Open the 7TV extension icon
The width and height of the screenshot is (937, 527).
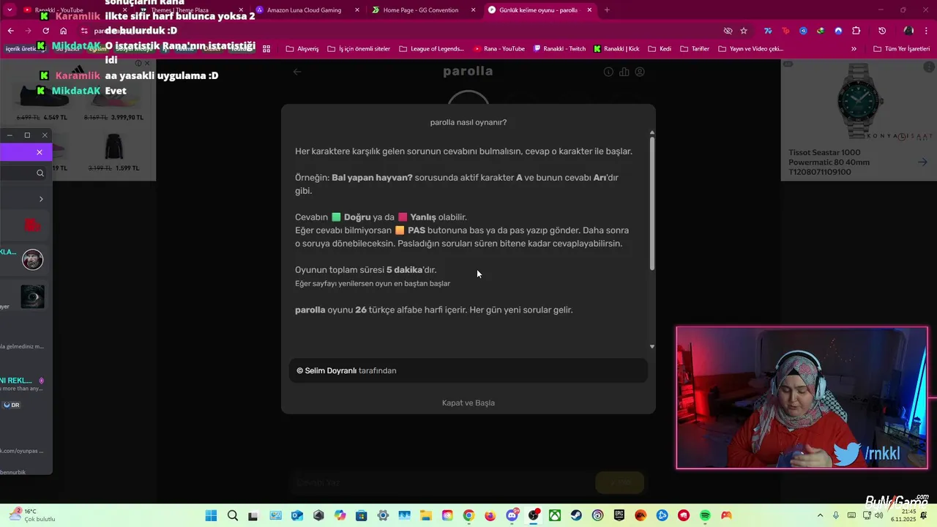[768, 31]
